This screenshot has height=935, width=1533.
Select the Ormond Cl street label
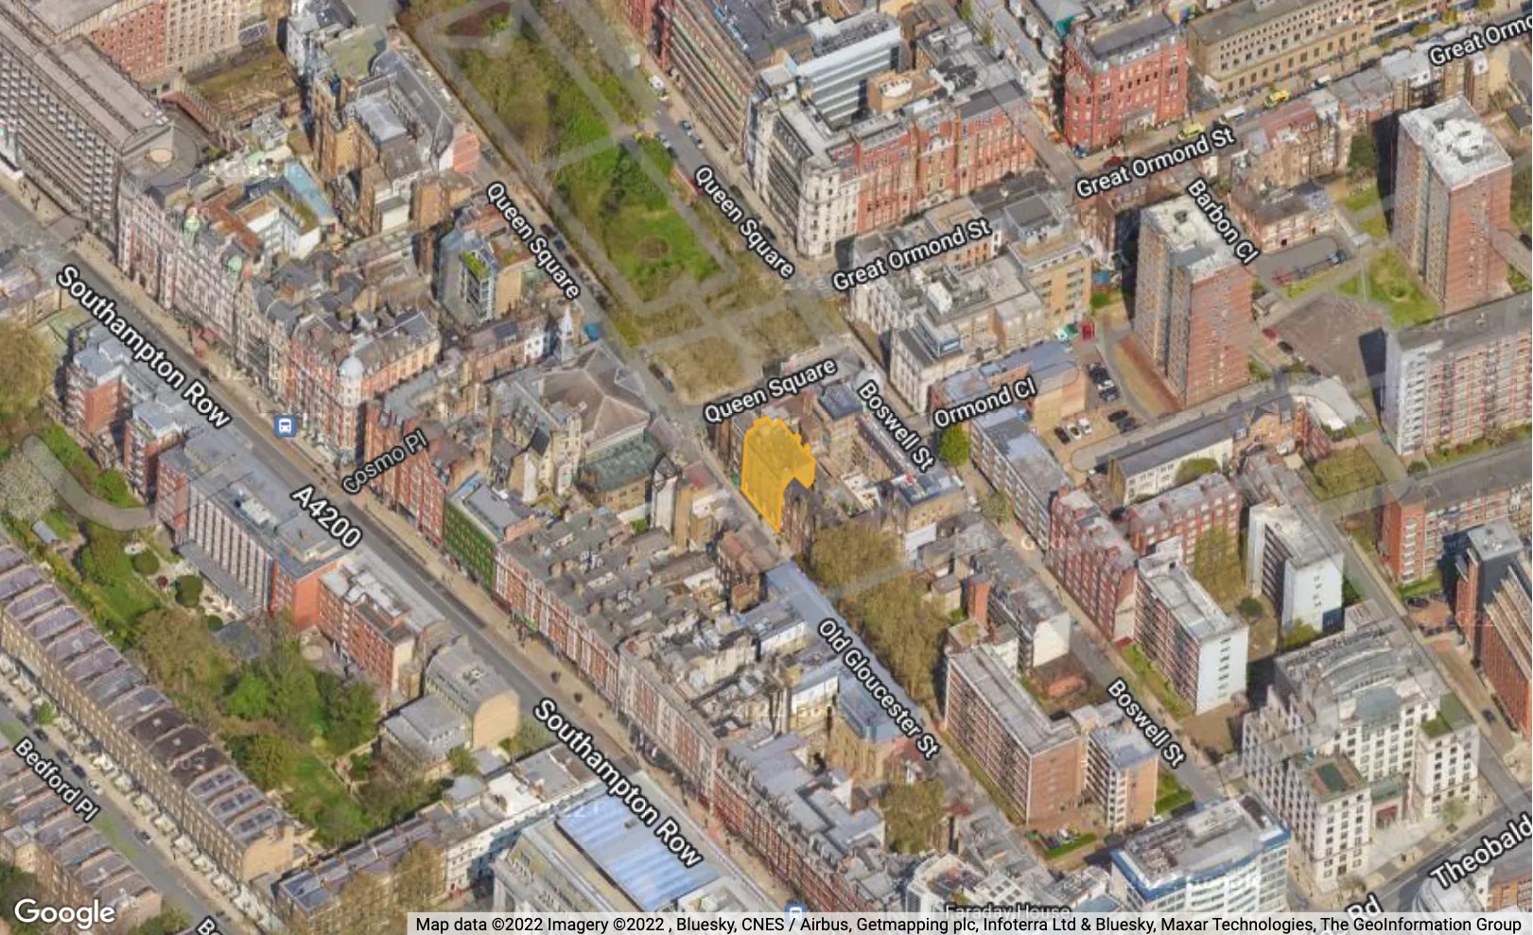(x=984, y=402)
